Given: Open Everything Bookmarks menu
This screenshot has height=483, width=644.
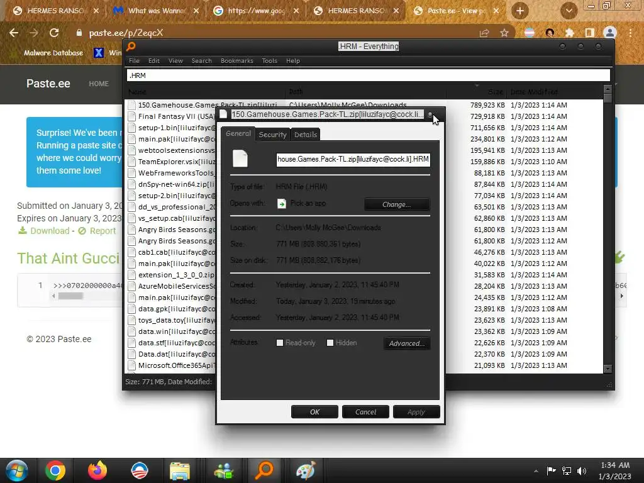Looking at the screenshot, I should (x=237, y=61).
